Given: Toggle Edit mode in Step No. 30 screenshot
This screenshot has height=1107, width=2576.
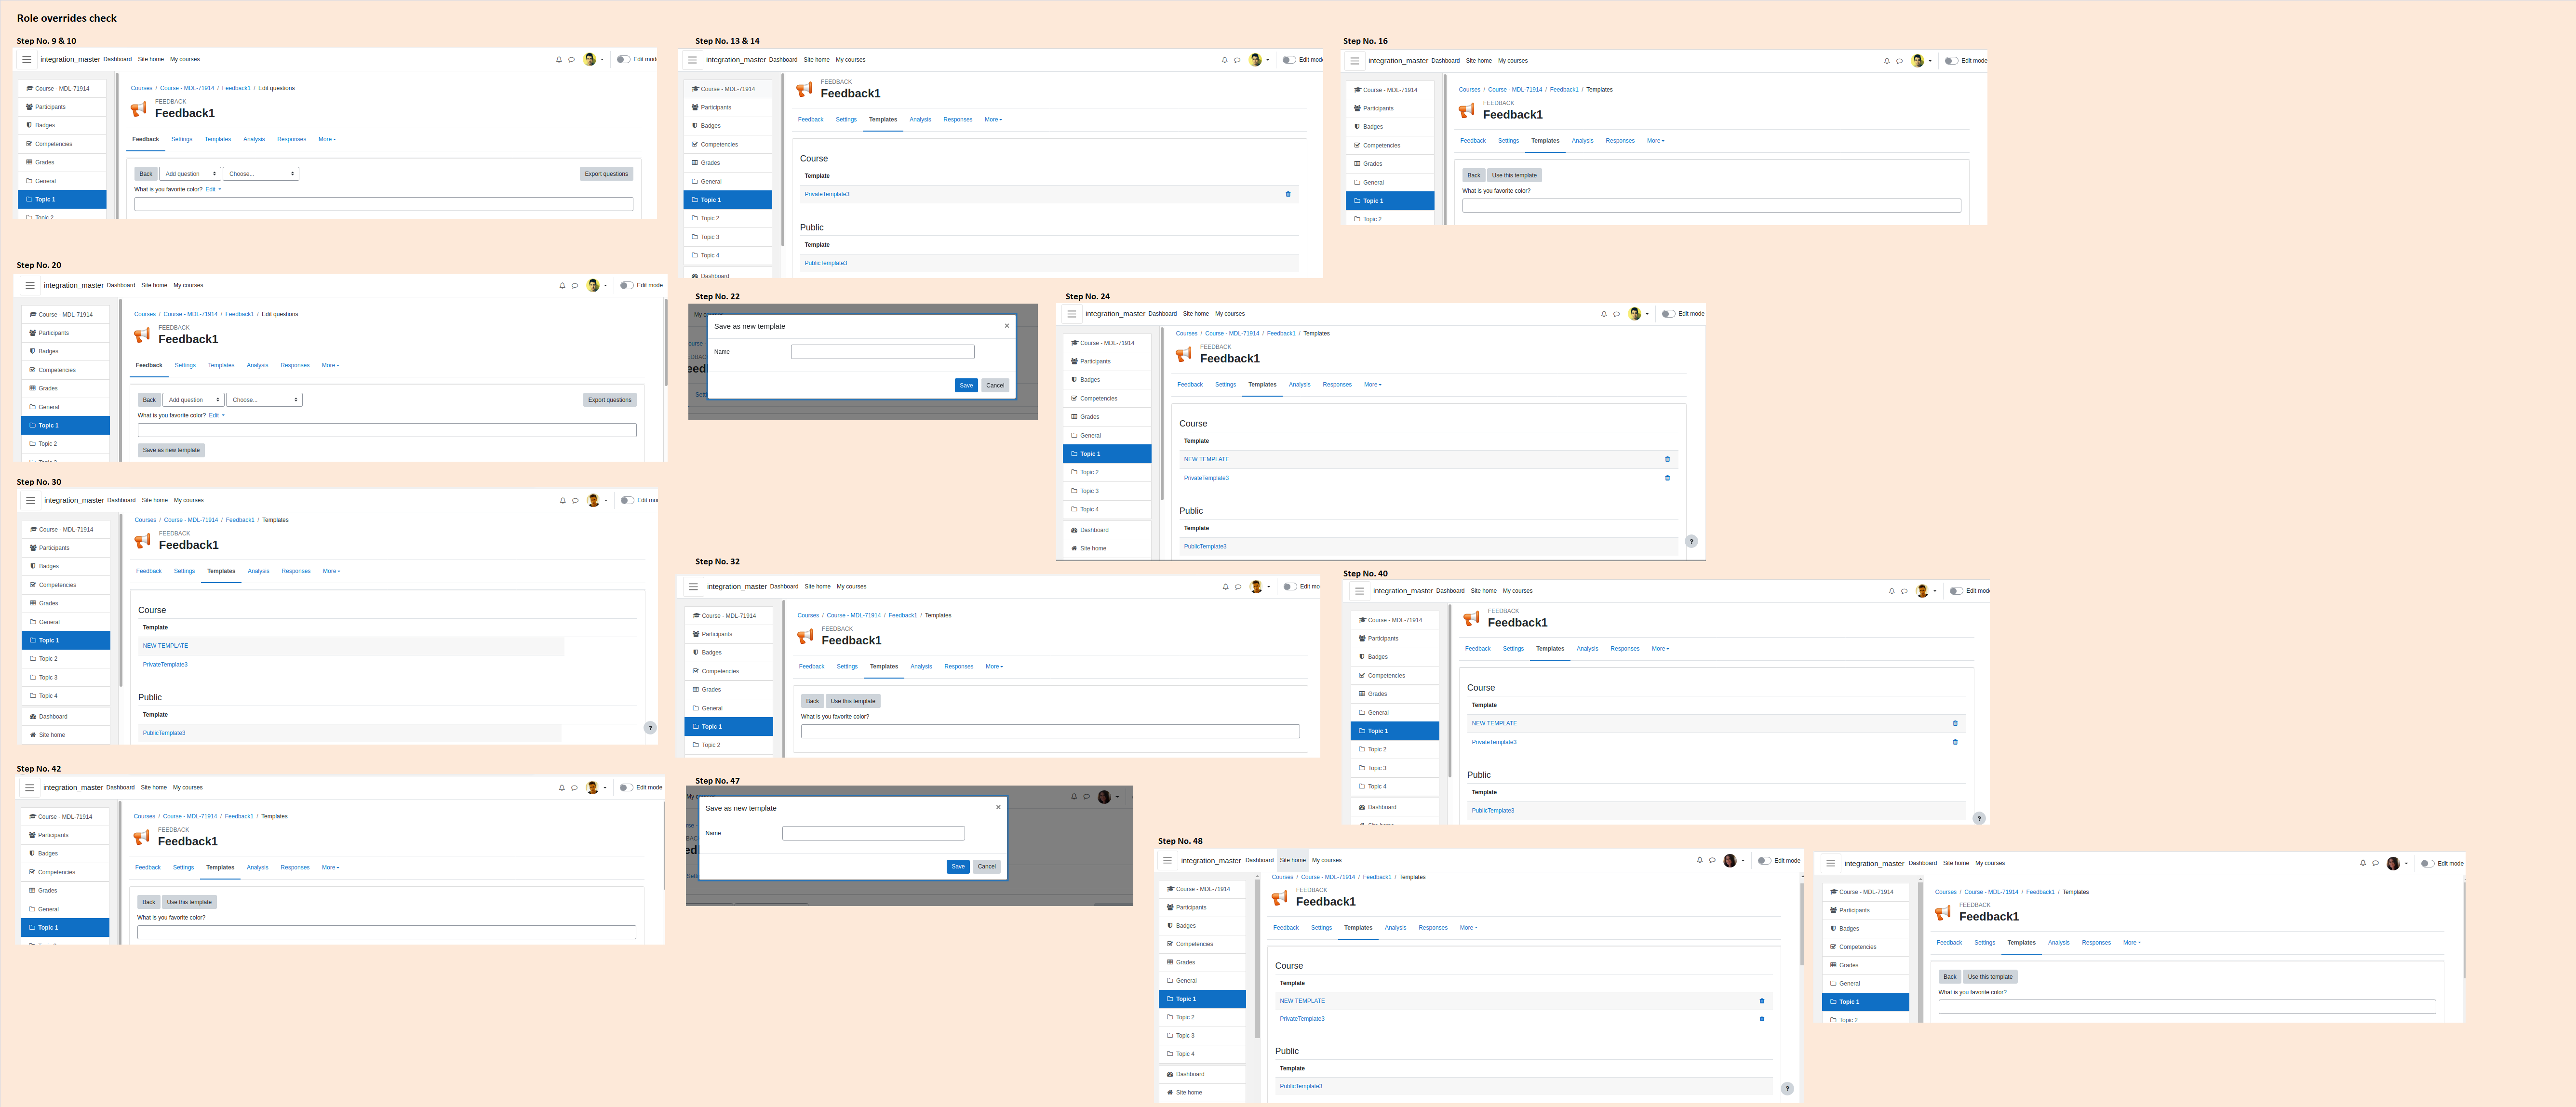Looking at the screenshot, I should (627, 500).
